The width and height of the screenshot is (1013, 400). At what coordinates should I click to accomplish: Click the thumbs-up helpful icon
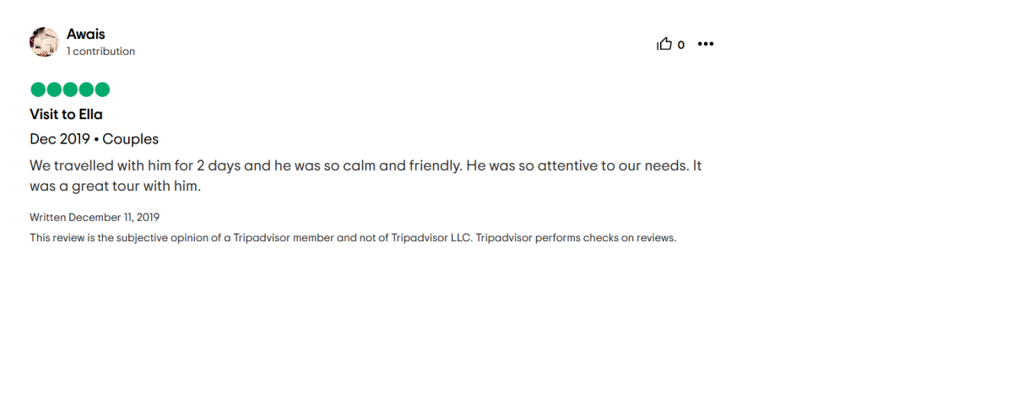tap(664, 44)
